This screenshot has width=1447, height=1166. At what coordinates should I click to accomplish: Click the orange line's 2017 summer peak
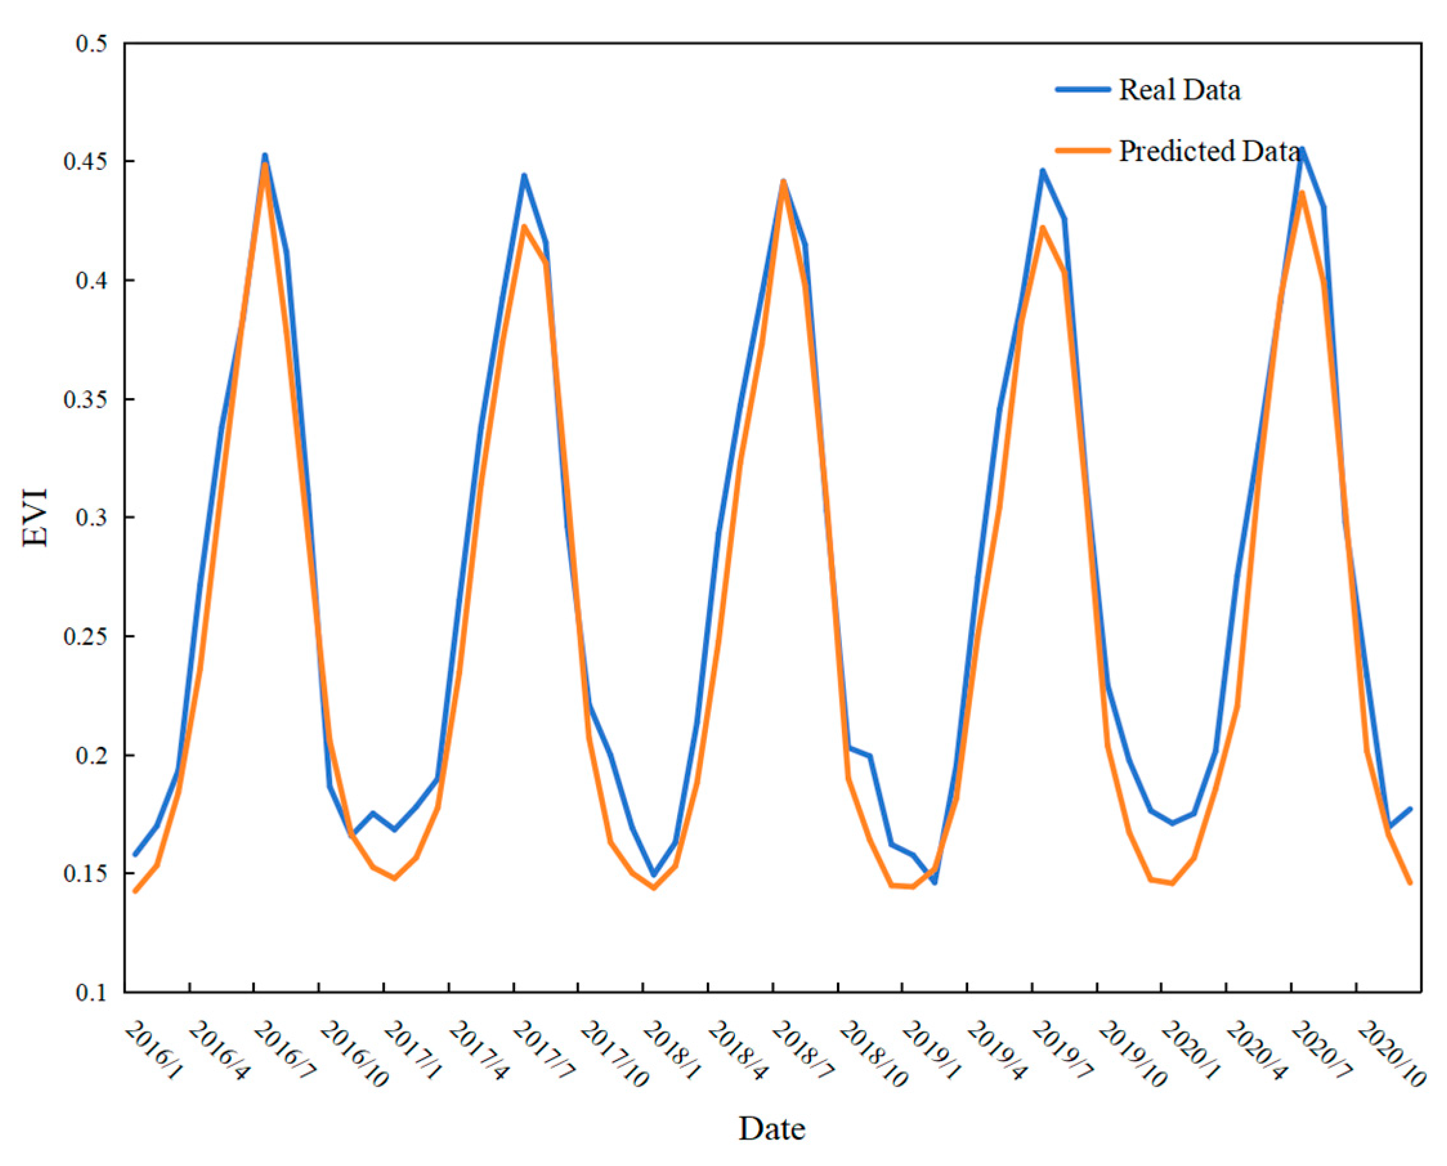(x=524, y=227)
